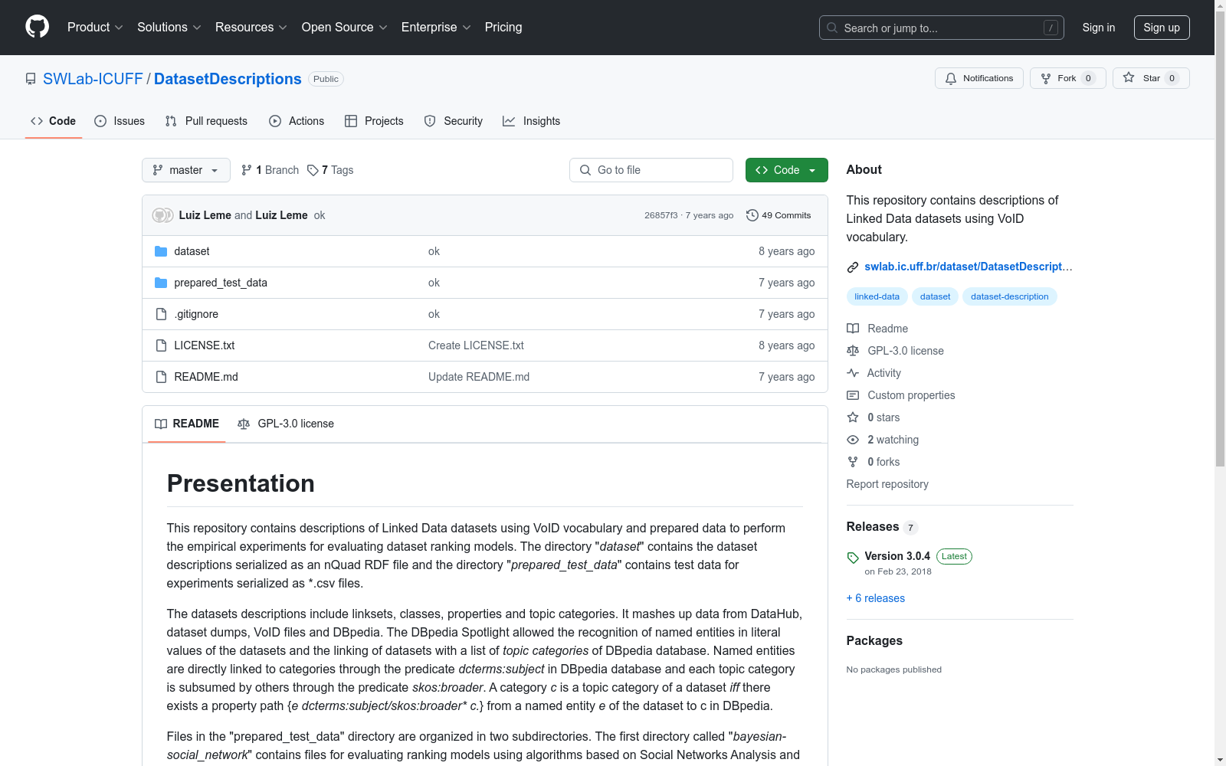This screenshot has height=766, width=1226.
Task: Expand the Open Source menu
Action: tap(345, 28)
